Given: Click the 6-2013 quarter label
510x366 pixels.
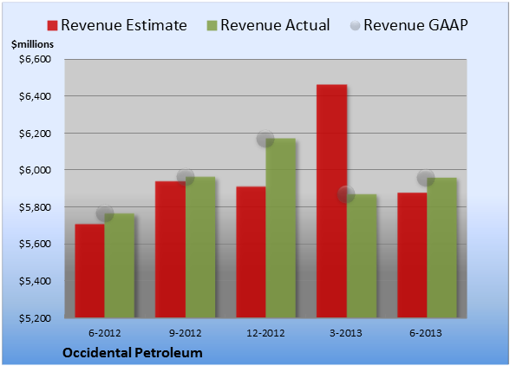Looking at the screenshot, I should point(426,333).
